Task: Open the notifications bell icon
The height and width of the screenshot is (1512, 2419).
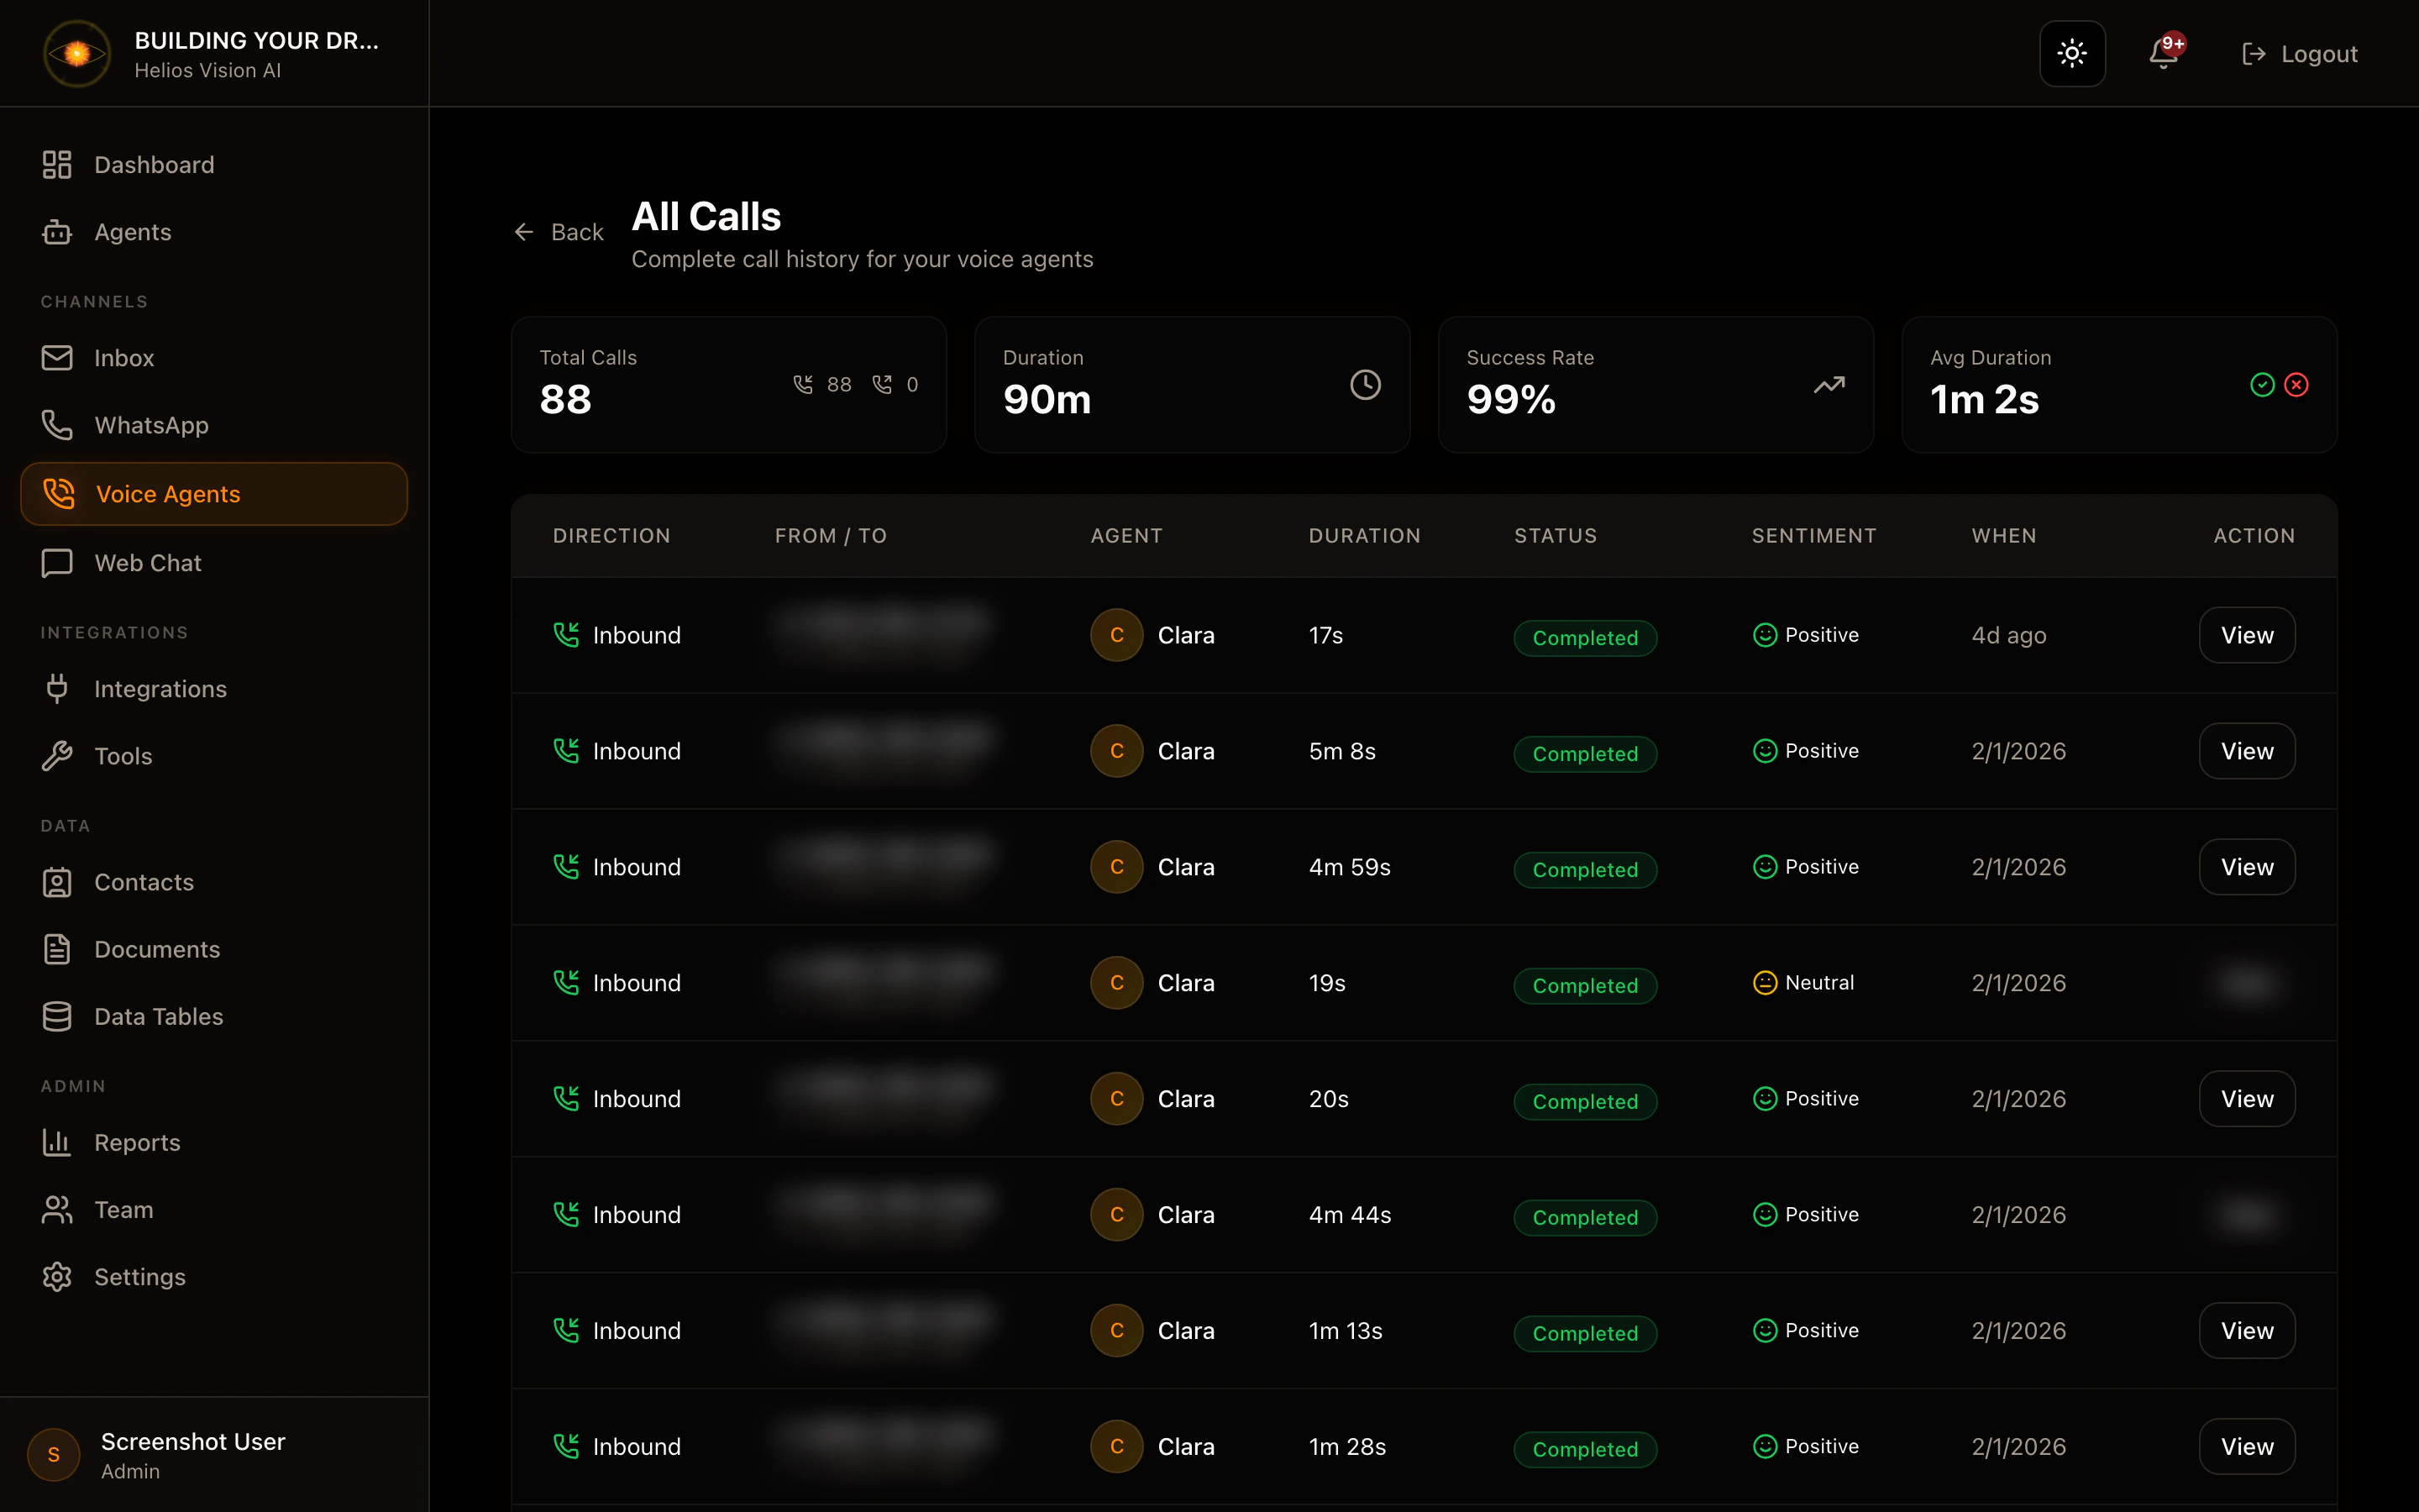Action: [2163, 53]
